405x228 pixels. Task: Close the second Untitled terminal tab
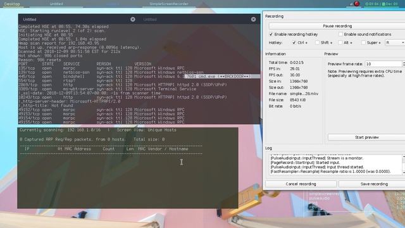(x=253, y=20)
